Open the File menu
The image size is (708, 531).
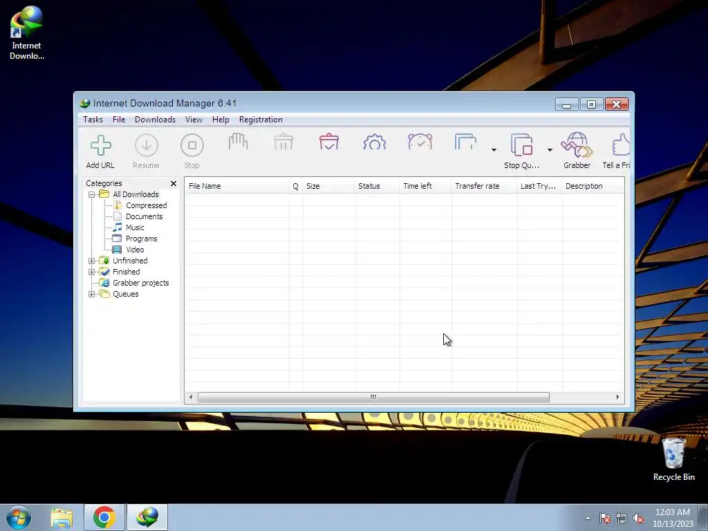pyautogui.click(x=119, y=120)
